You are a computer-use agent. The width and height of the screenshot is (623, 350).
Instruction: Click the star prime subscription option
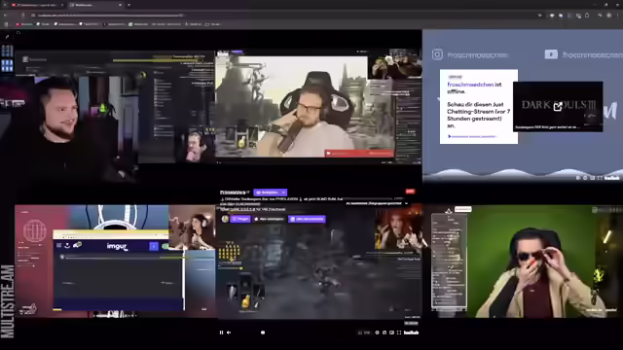pyautogui.click(x=269, y=219)
